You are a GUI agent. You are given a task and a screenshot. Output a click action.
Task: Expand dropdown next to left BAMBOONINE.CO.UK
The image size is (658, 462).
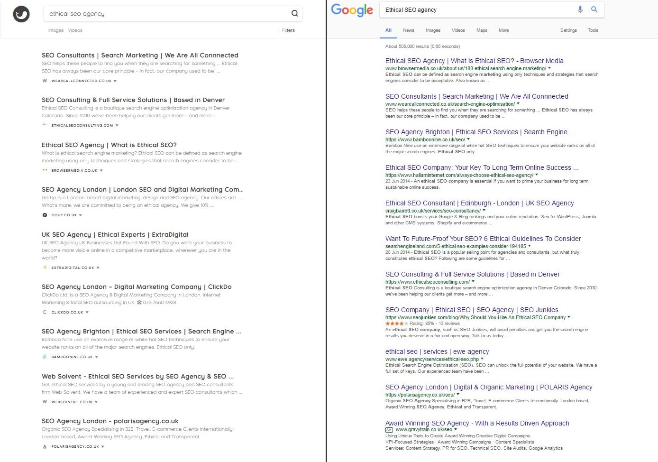click(x=97, y=357)
